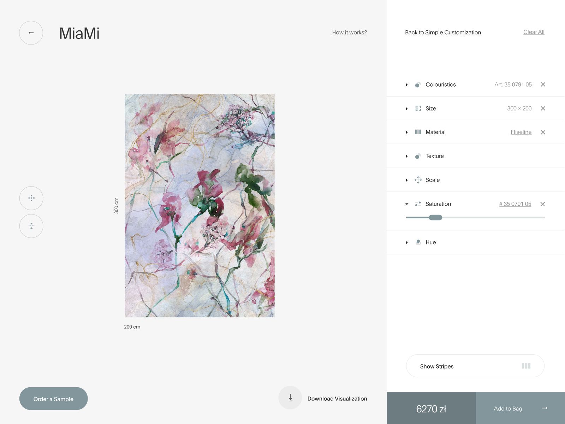Expand the Colouristics section arrow
The width and height of the screenshot is (565, 424).
(407, 85)
